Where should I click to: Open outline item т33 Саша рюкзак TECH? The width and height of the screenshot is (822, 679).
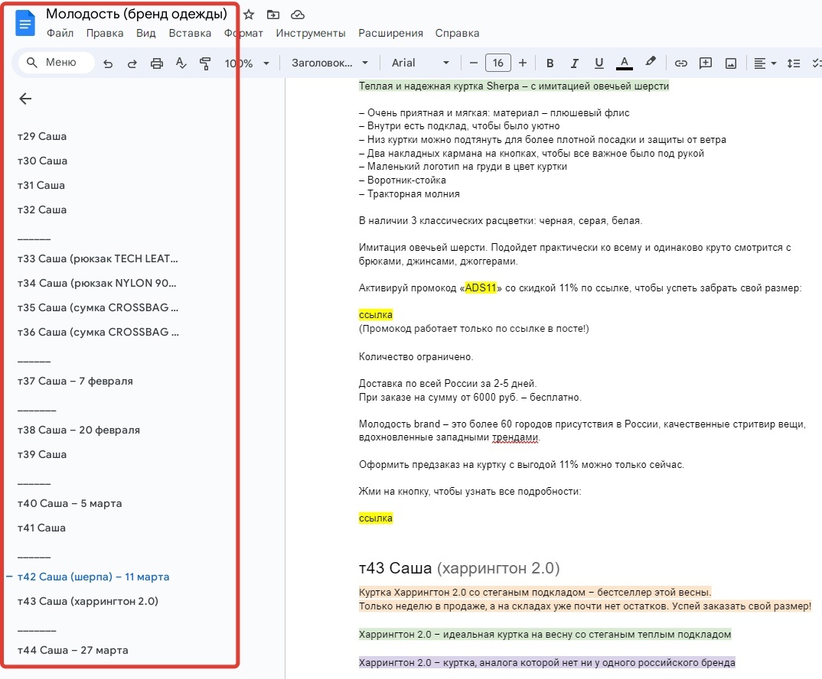[x=97, y=258]
